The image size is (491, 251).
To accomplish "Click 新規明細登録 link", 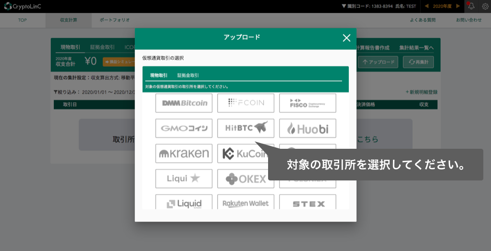I will coord(421,92).
